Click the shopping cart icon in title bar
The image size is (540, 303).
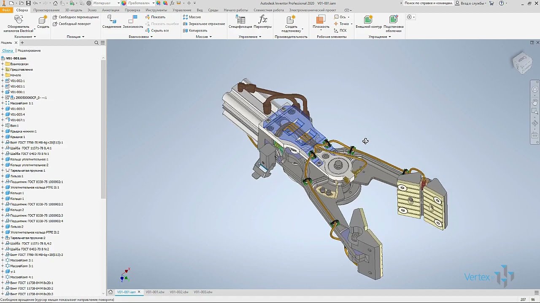pos(491,3)
